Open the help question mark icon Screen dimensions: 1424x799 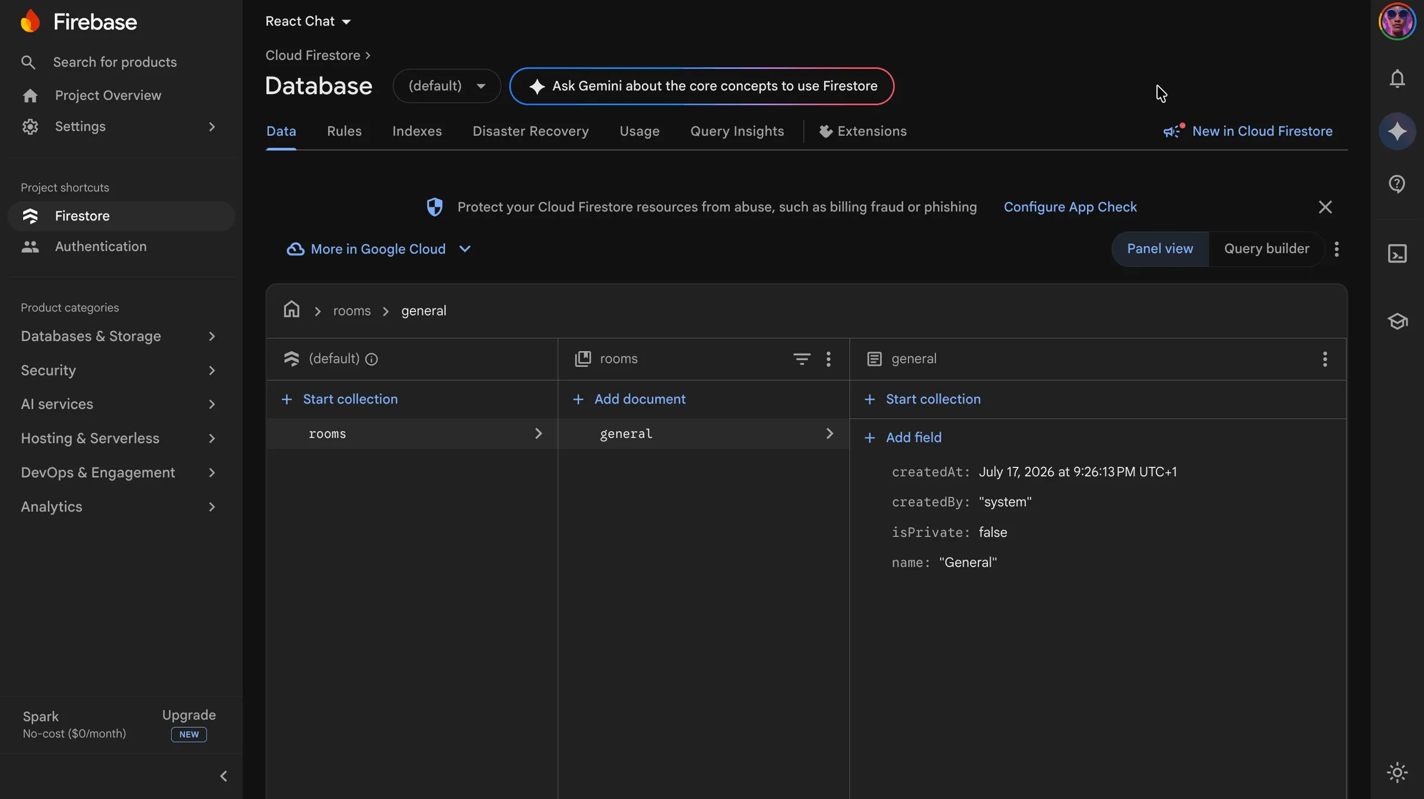[x=1397, y=184]
